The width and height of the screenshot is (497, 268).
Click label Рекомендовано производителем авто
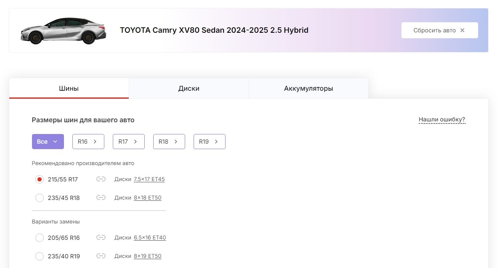pyautogui.click(x=83, y=163)
